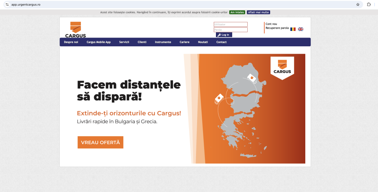This screenshot has width=378, height=192.
Task: Click the Log in button
Action: point(224,35)
